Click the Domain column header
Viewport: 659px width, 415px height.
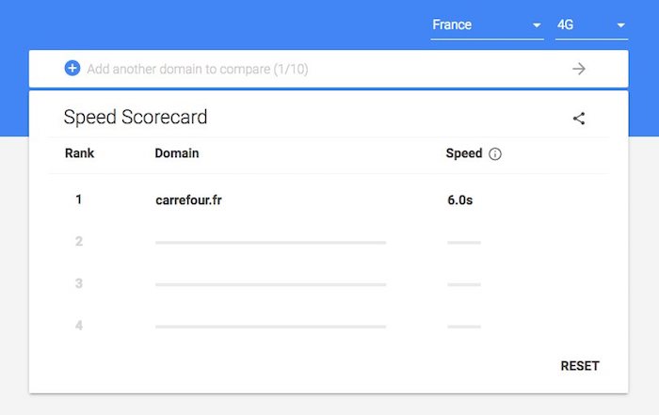pyautogui.click(x=176, y=153)
